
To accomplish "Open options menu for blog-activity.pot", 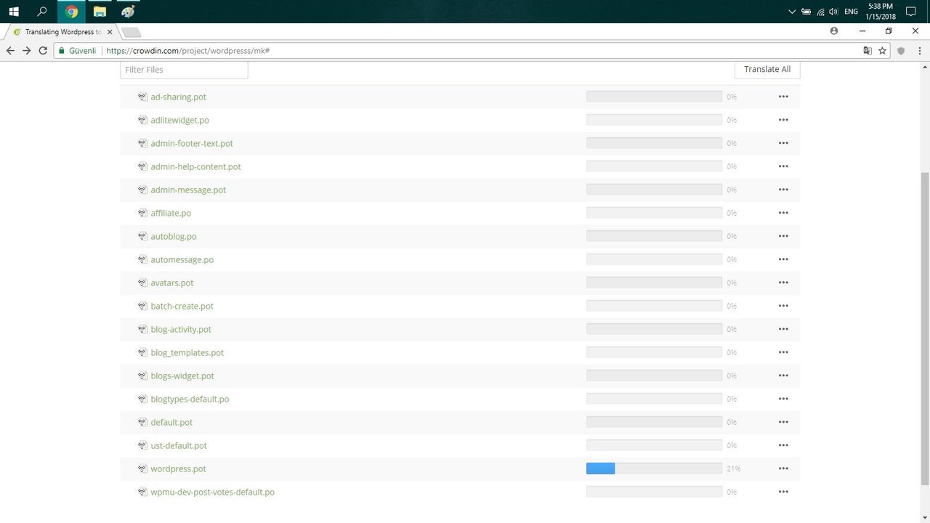I will pos(783,329).
